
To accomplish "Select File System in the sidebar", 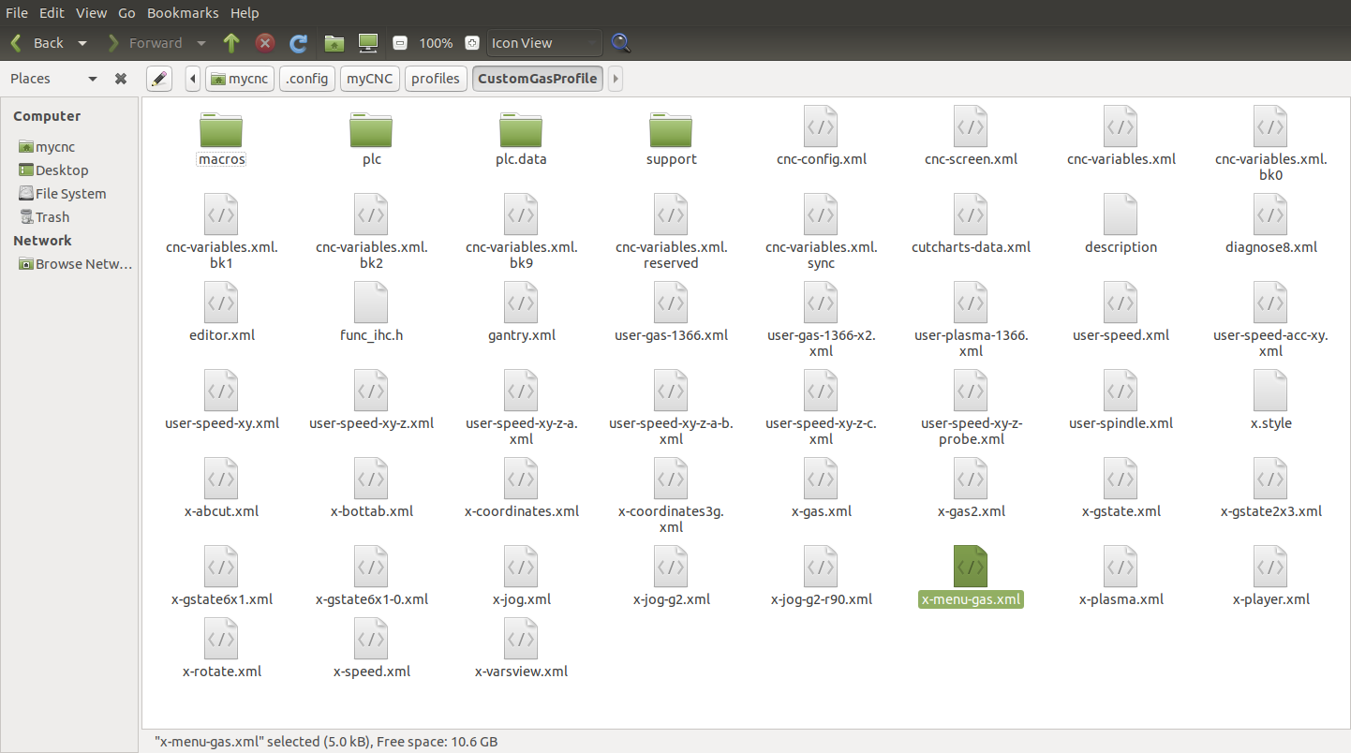I will [70, 194].
